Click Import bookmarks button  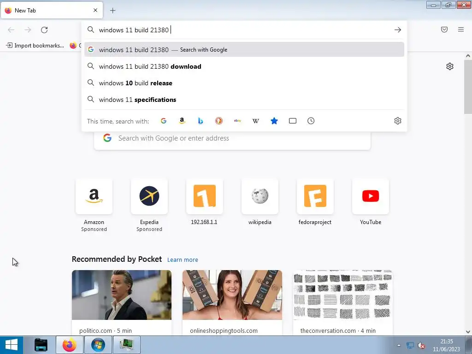click(35, 46)
